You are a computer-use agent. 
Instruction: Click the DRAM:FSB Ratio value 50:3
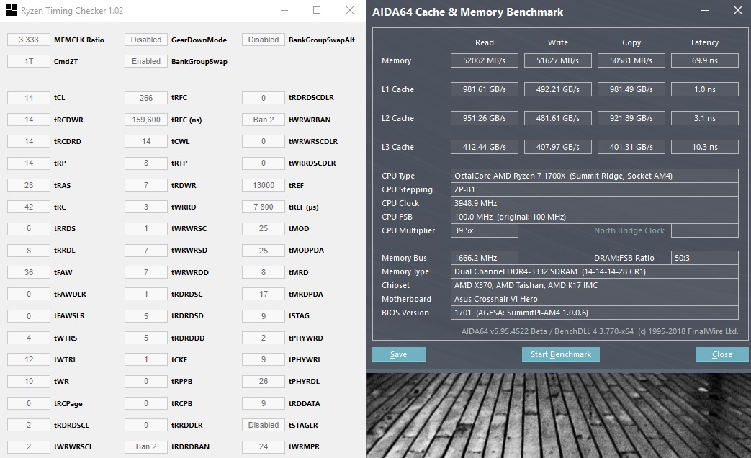(x=704, y=258)
